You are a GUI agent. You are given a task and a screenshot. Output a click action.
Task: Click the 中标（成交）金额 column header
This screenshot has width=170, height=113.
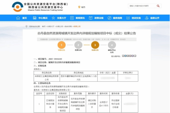pos(107,73)
